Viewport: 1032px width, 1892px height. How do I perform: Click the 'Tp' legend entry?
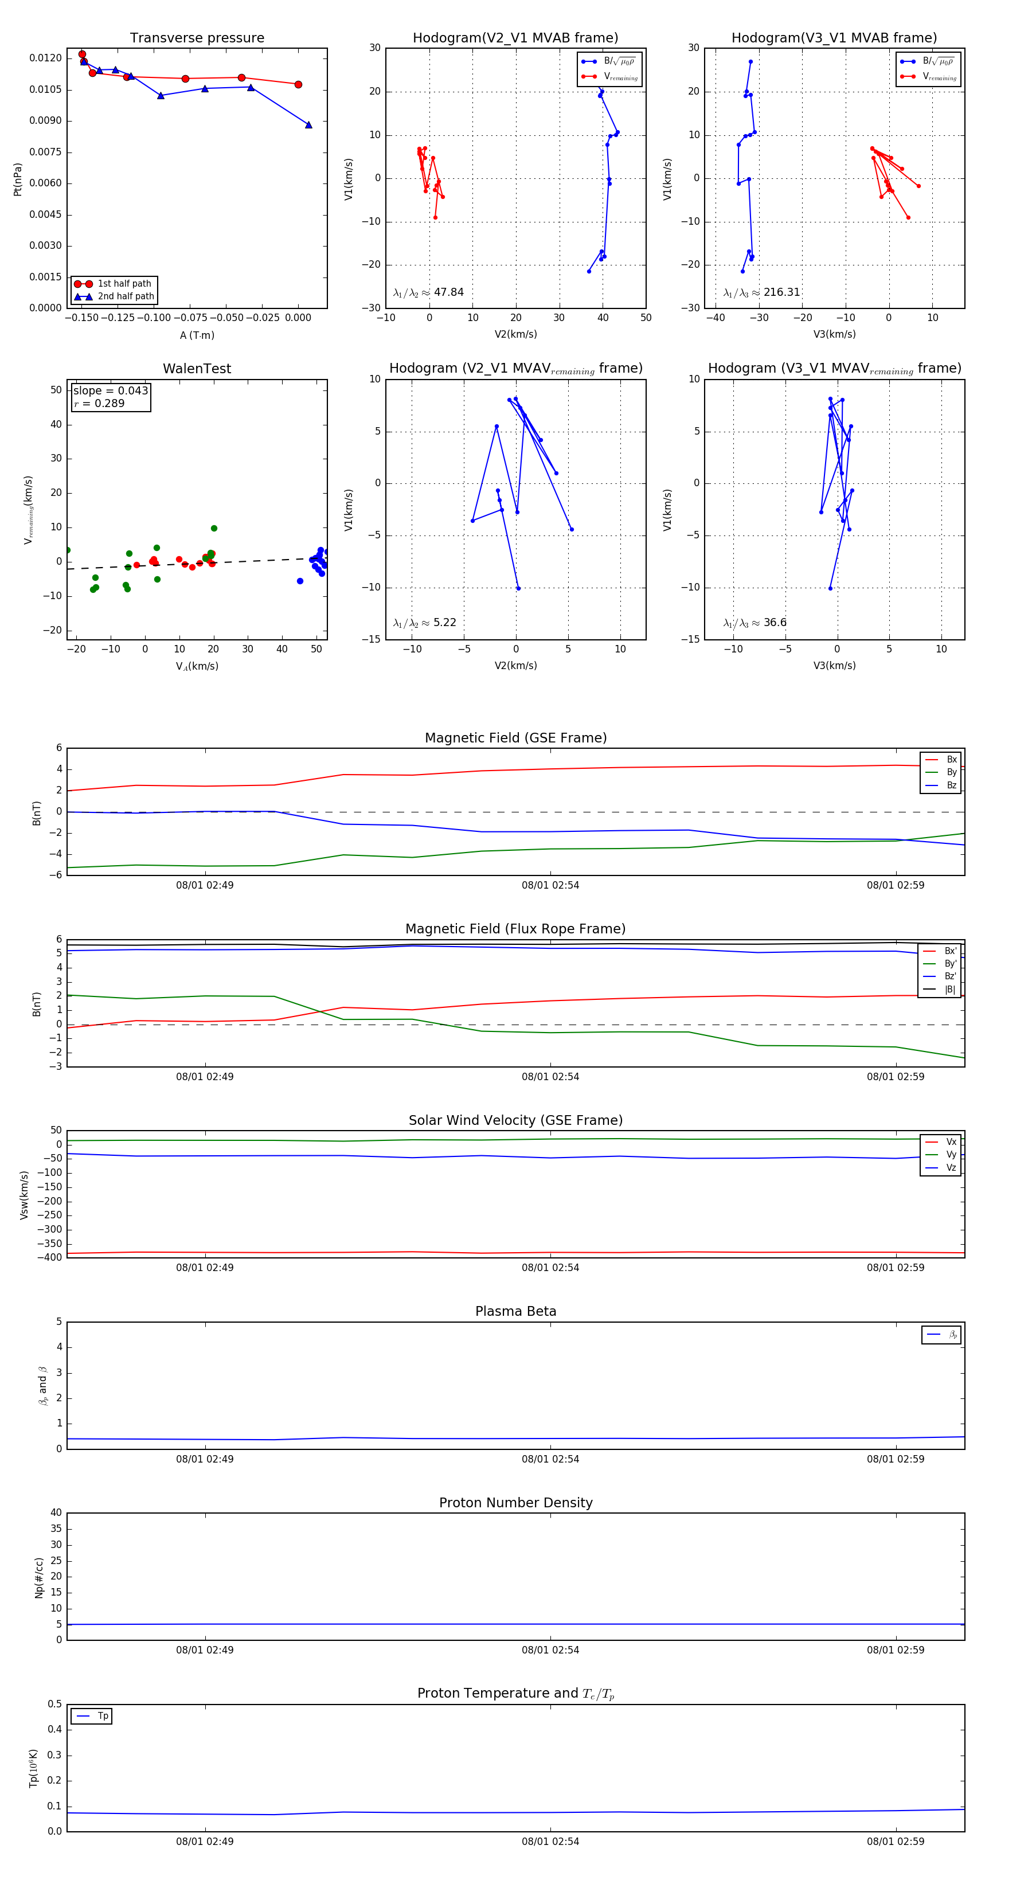click(x=92, y=1716)
